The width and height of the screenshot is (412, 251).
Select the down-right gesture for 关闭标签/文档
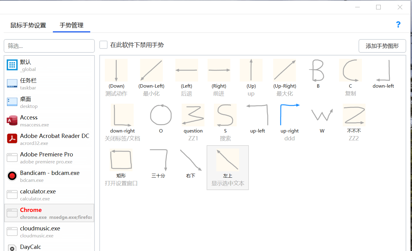(122, 115)
